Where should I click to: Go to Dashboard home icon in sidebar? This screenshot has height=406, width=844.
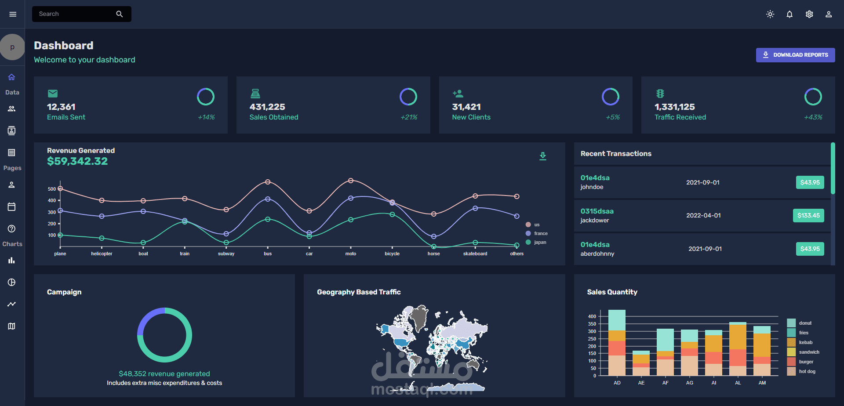[x=12, y=77]
